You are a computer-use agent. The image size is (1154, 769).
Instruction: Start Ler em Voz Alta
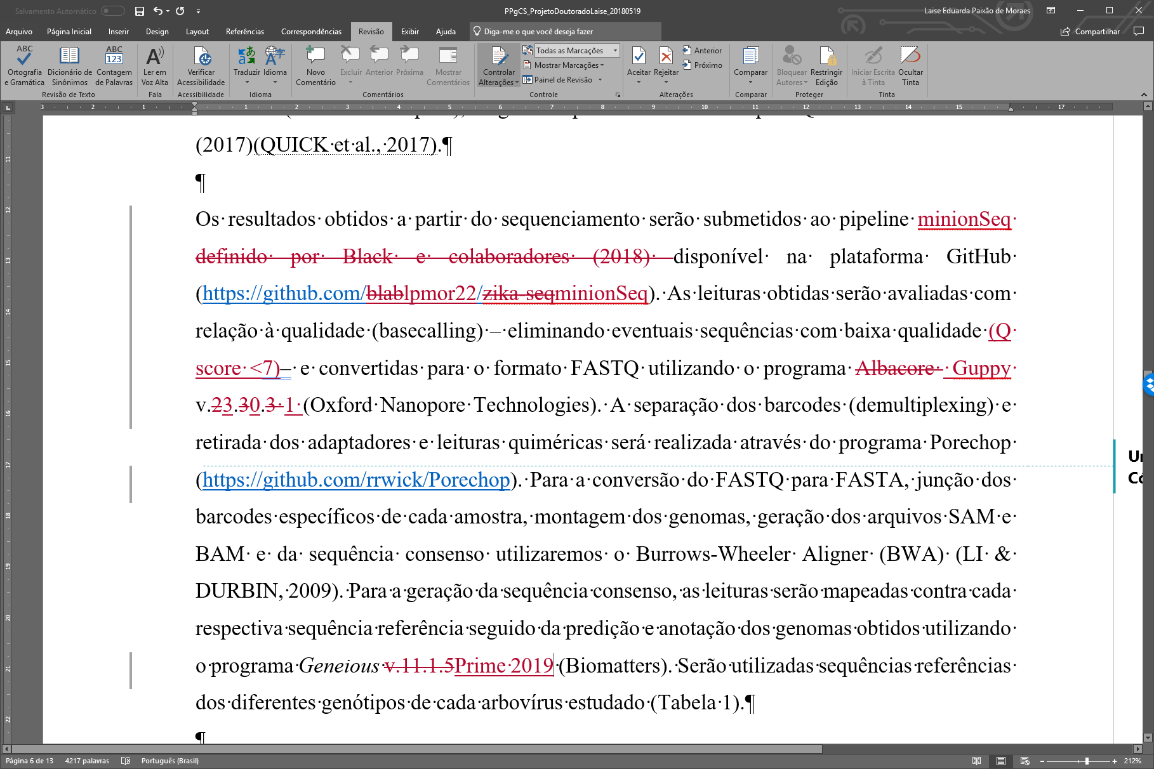[155, 65]
